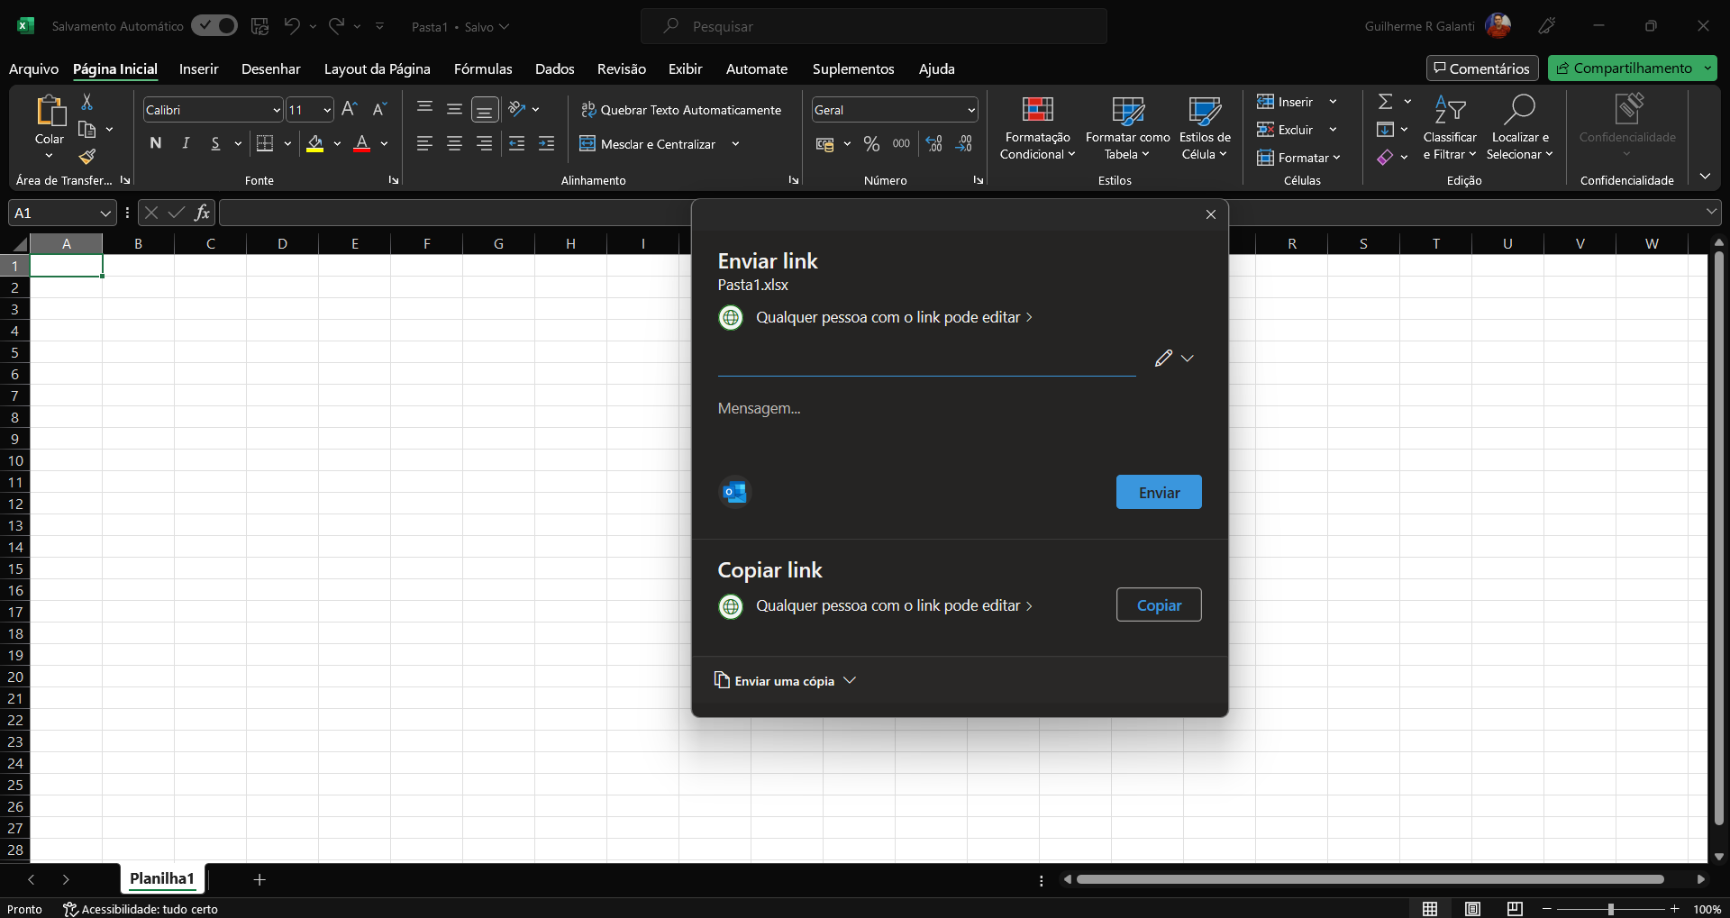Toggle center horizontal alignment
The image size is (1730, 918).
[454, 143]
